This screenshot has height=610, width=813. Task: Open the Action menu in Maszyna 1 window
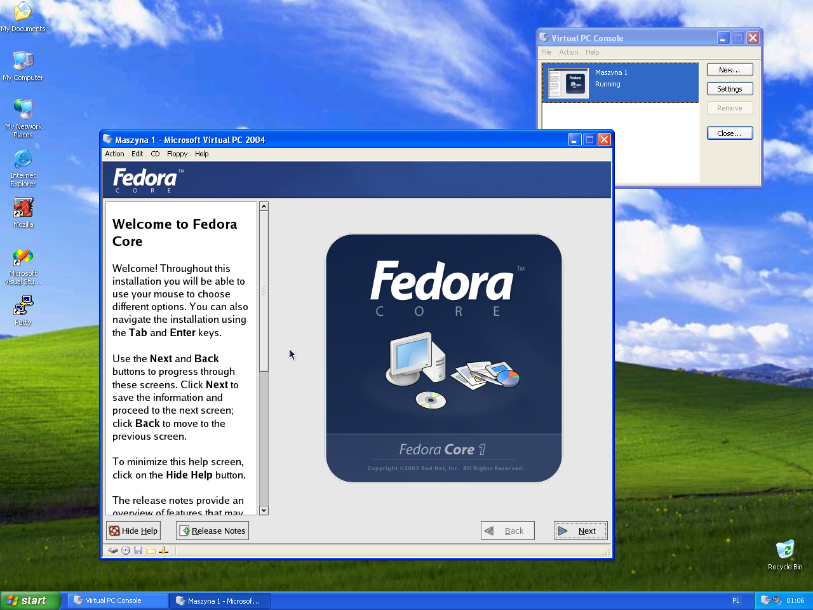(114, 154)
